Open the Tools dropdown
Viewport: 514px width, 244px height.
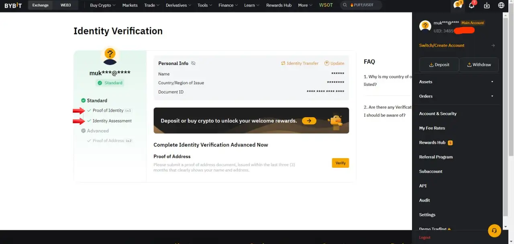[205, 5]
